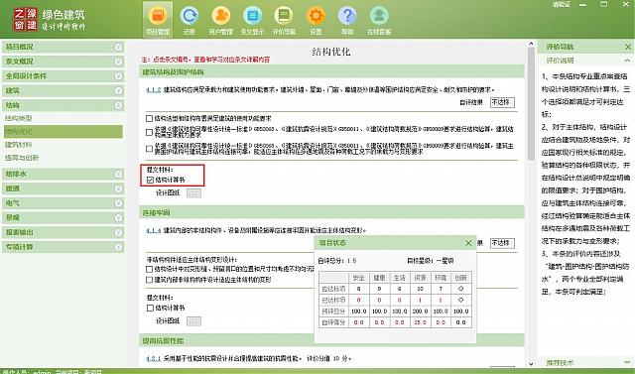The image size is (635, 374).
Task: Click the 健康 column header in table
Action: click(379, 278)
